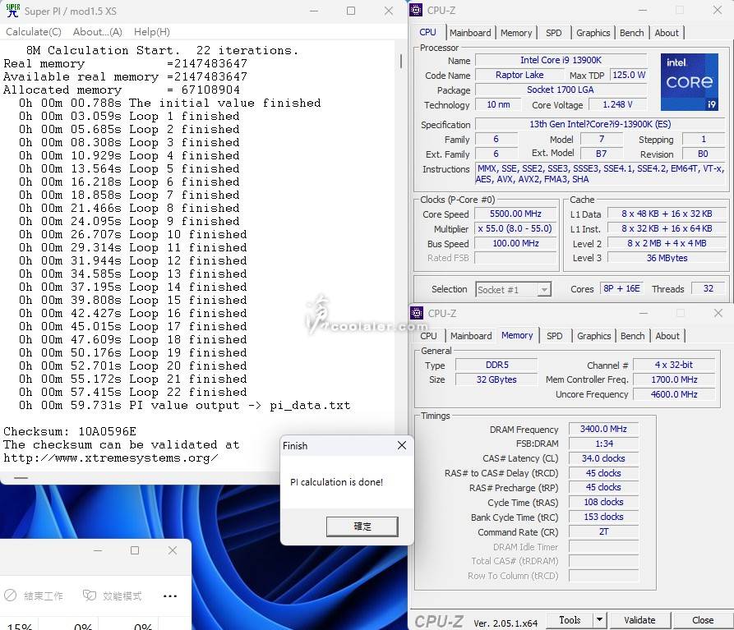Image resolution: width=734 pixels, height=630 pixels.
Task: Open the Tools dropdown arrow in CPU-Z
Action: pos(599,620)
